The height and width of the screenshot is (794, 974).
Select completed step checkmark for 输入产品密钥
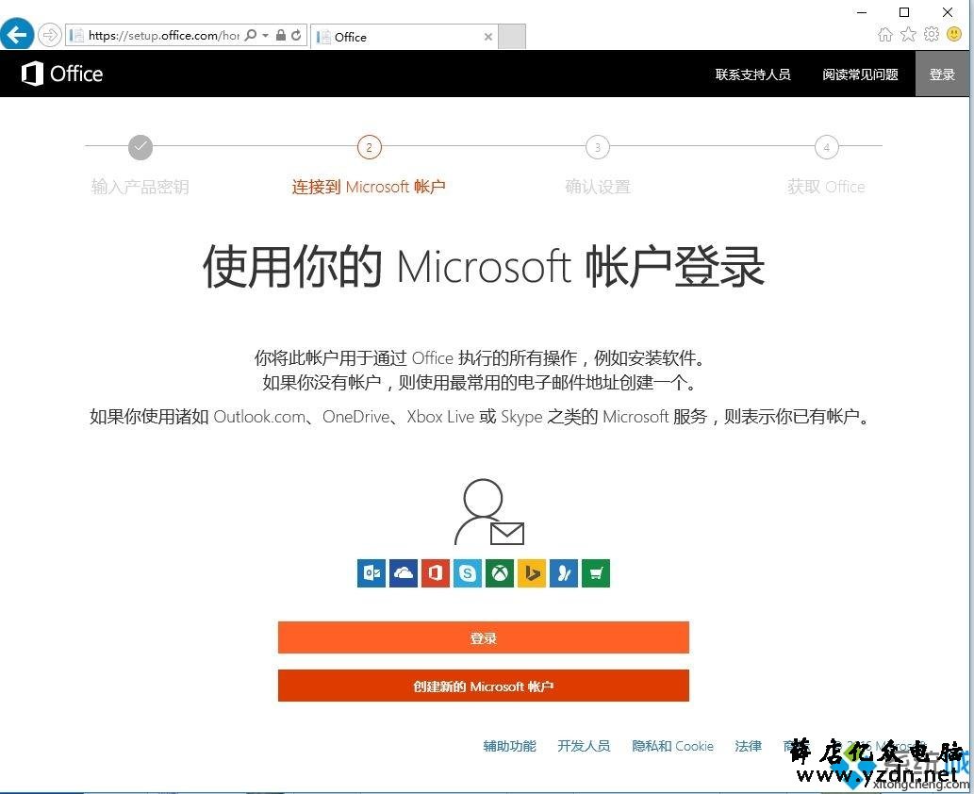pyautogui.click(x=140, y=147)
